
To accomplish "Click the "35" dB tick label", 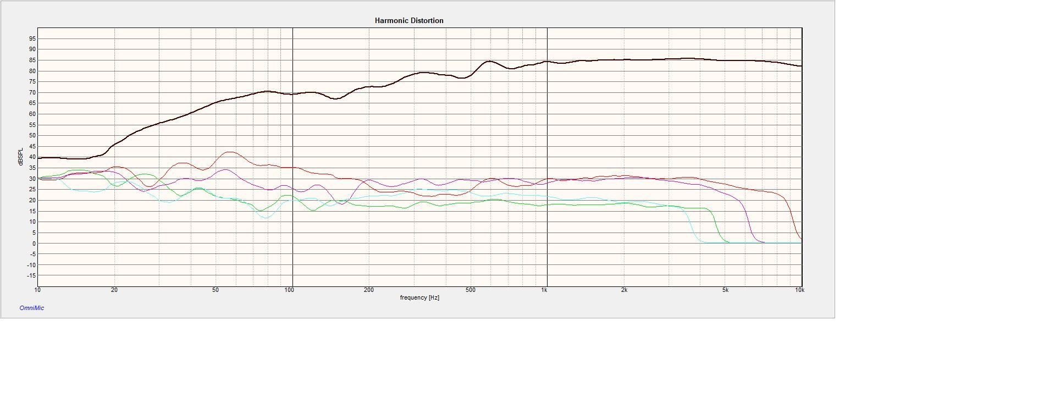I will [x=32, y=168].
